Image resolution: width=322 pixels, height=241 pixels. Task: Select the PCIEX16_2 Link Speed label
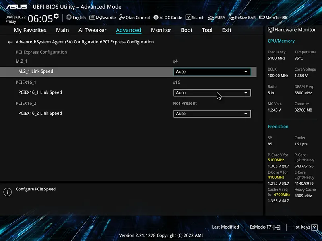point(40,113)
